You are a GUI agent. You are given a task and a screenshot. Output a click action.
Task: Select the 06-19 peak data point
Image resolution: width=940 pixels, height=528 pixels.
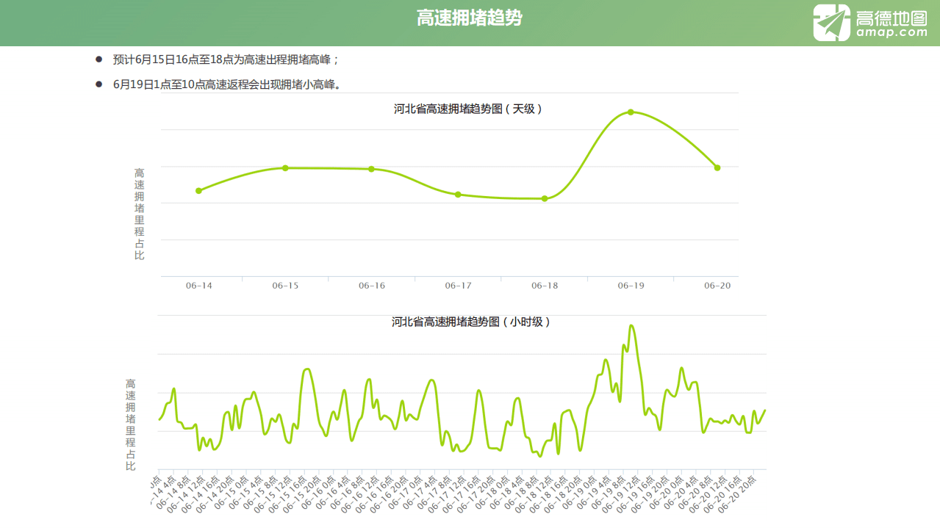[631, 112]
